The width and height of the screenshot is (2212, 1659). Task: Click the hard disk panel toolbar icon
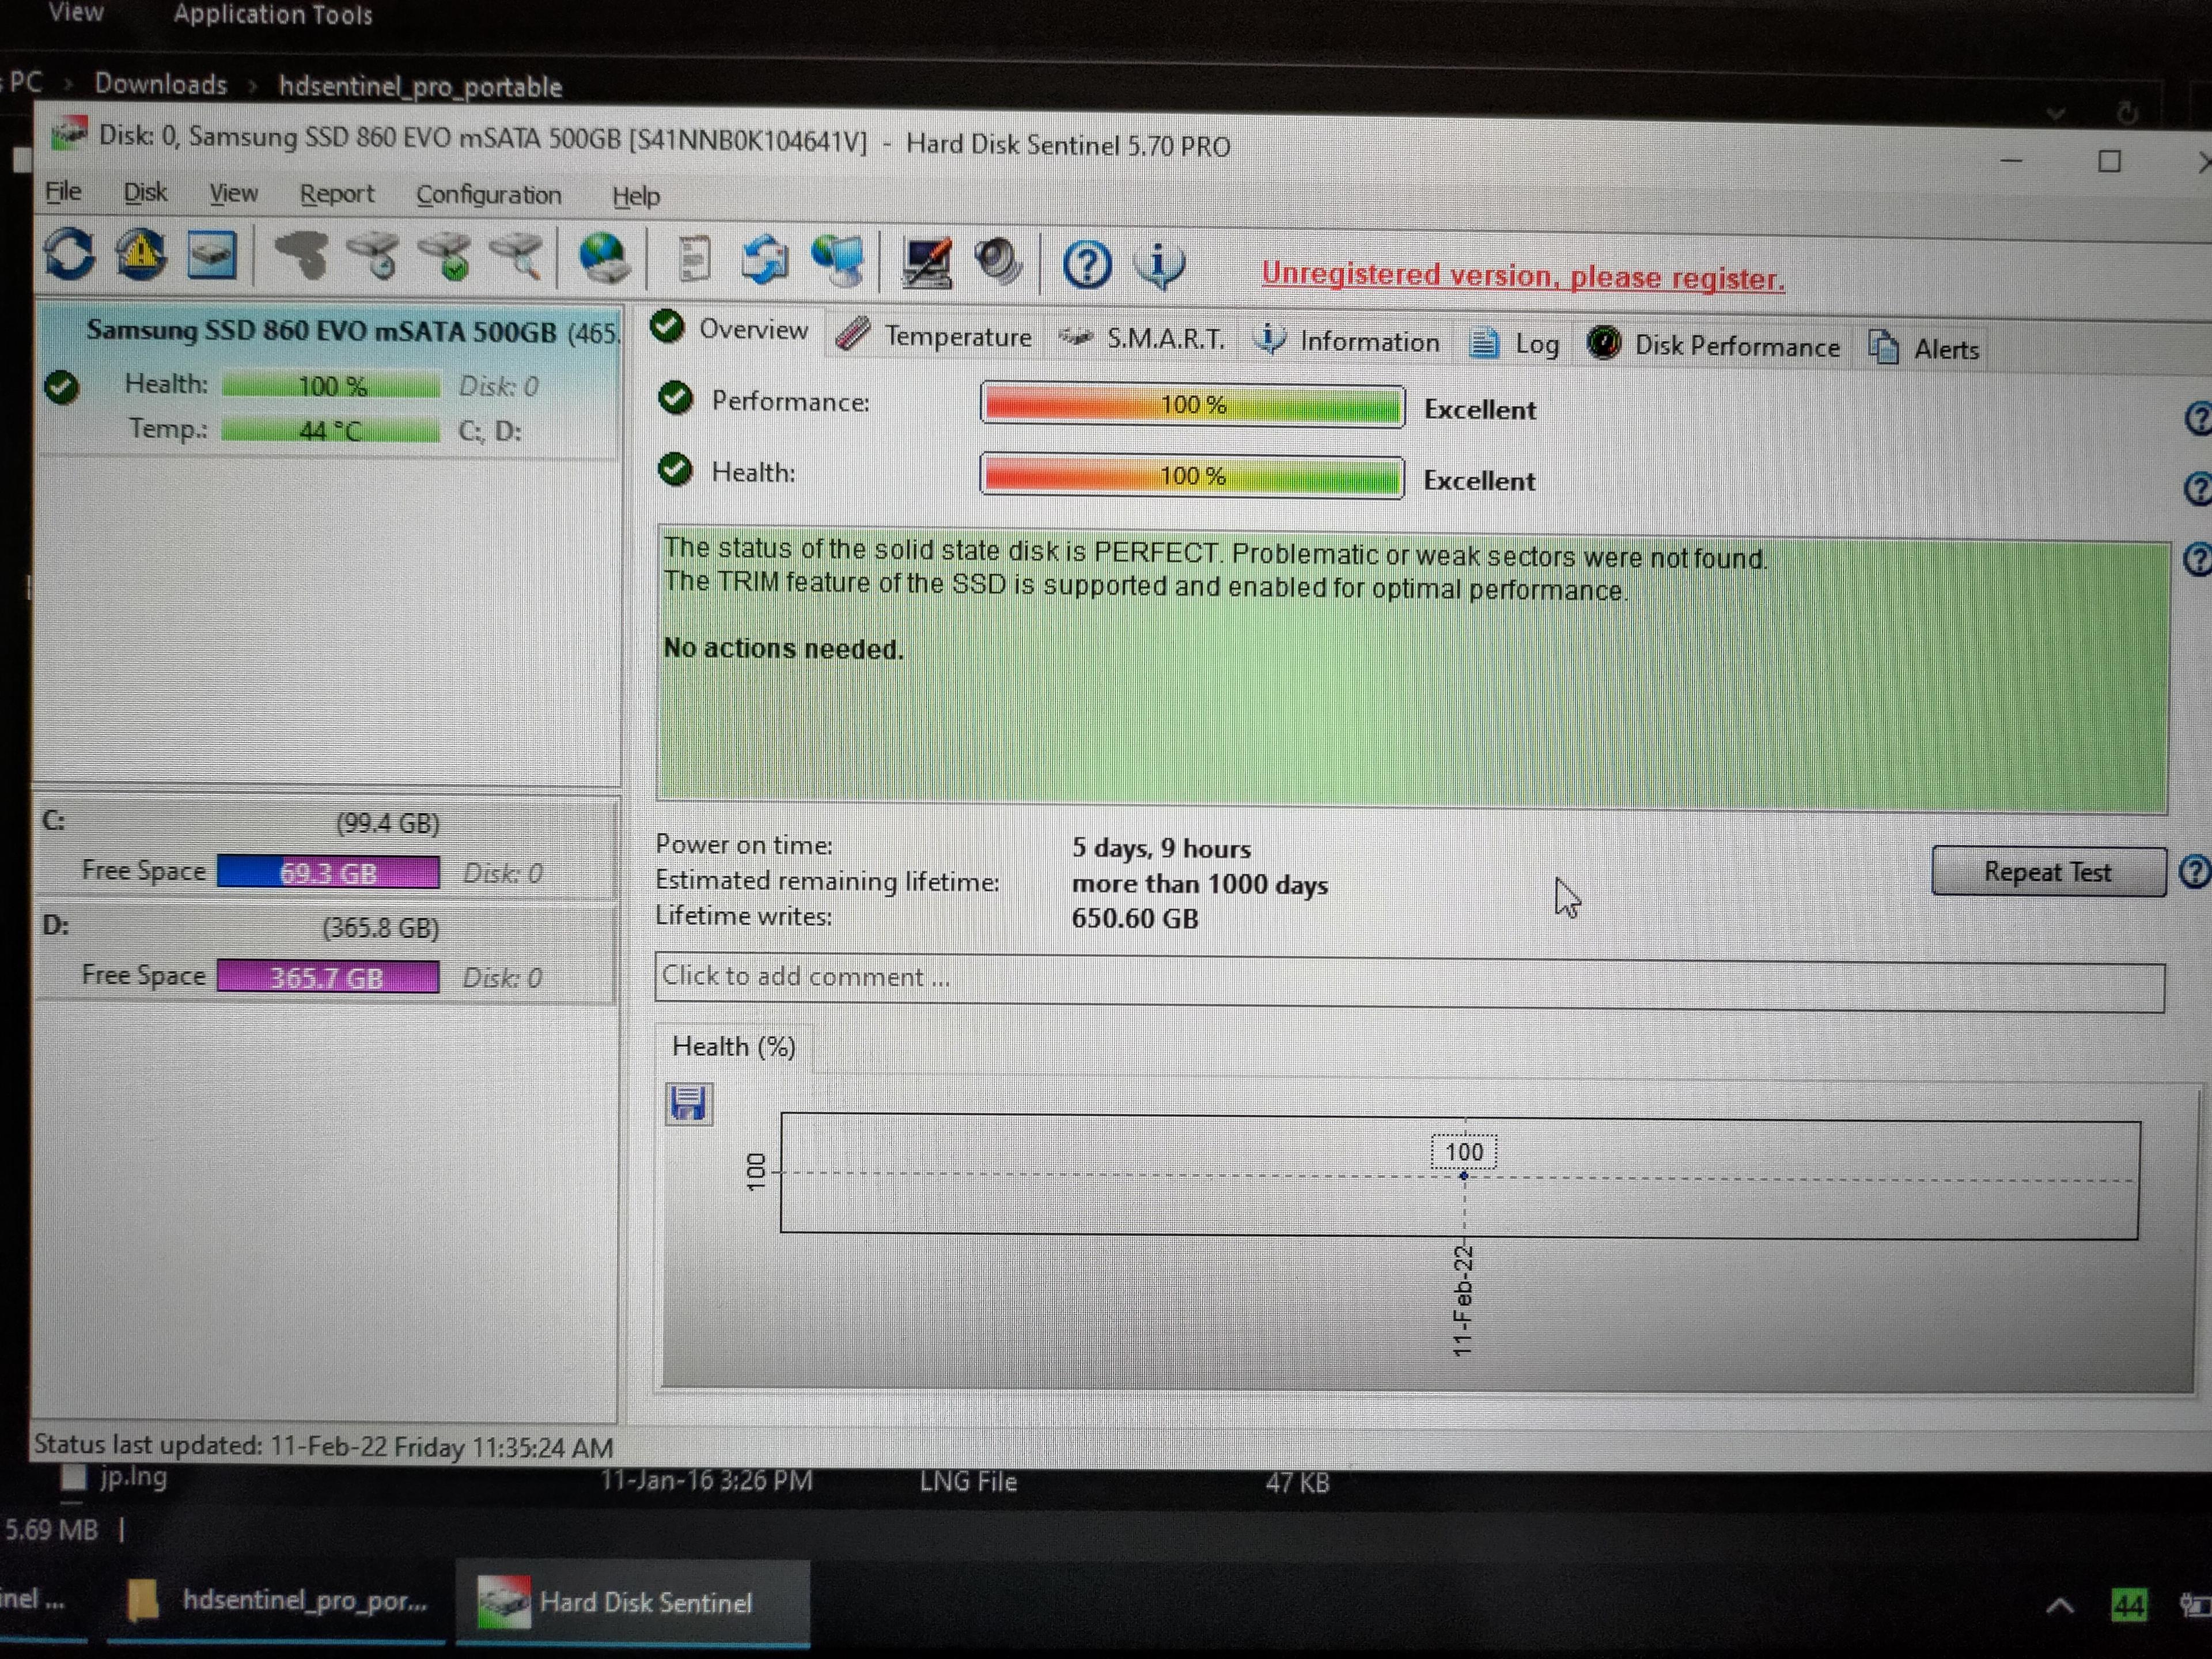pos(212,255)
